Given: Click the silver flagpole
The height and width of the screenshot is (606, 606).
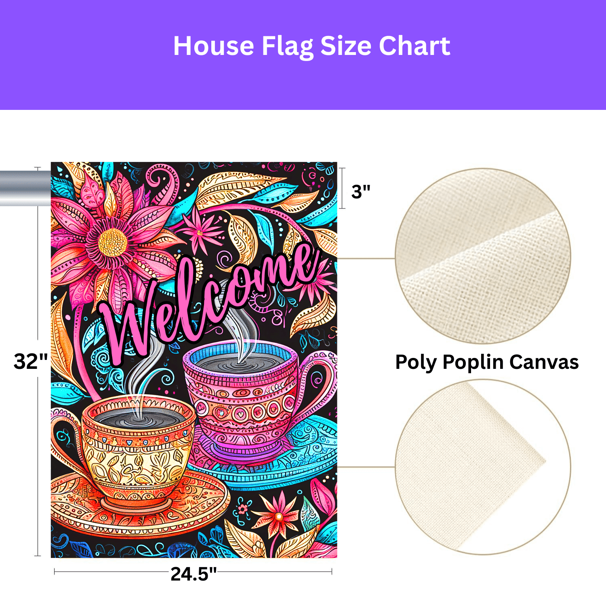Looking at the screenshot, I should [x=25, y=188].
